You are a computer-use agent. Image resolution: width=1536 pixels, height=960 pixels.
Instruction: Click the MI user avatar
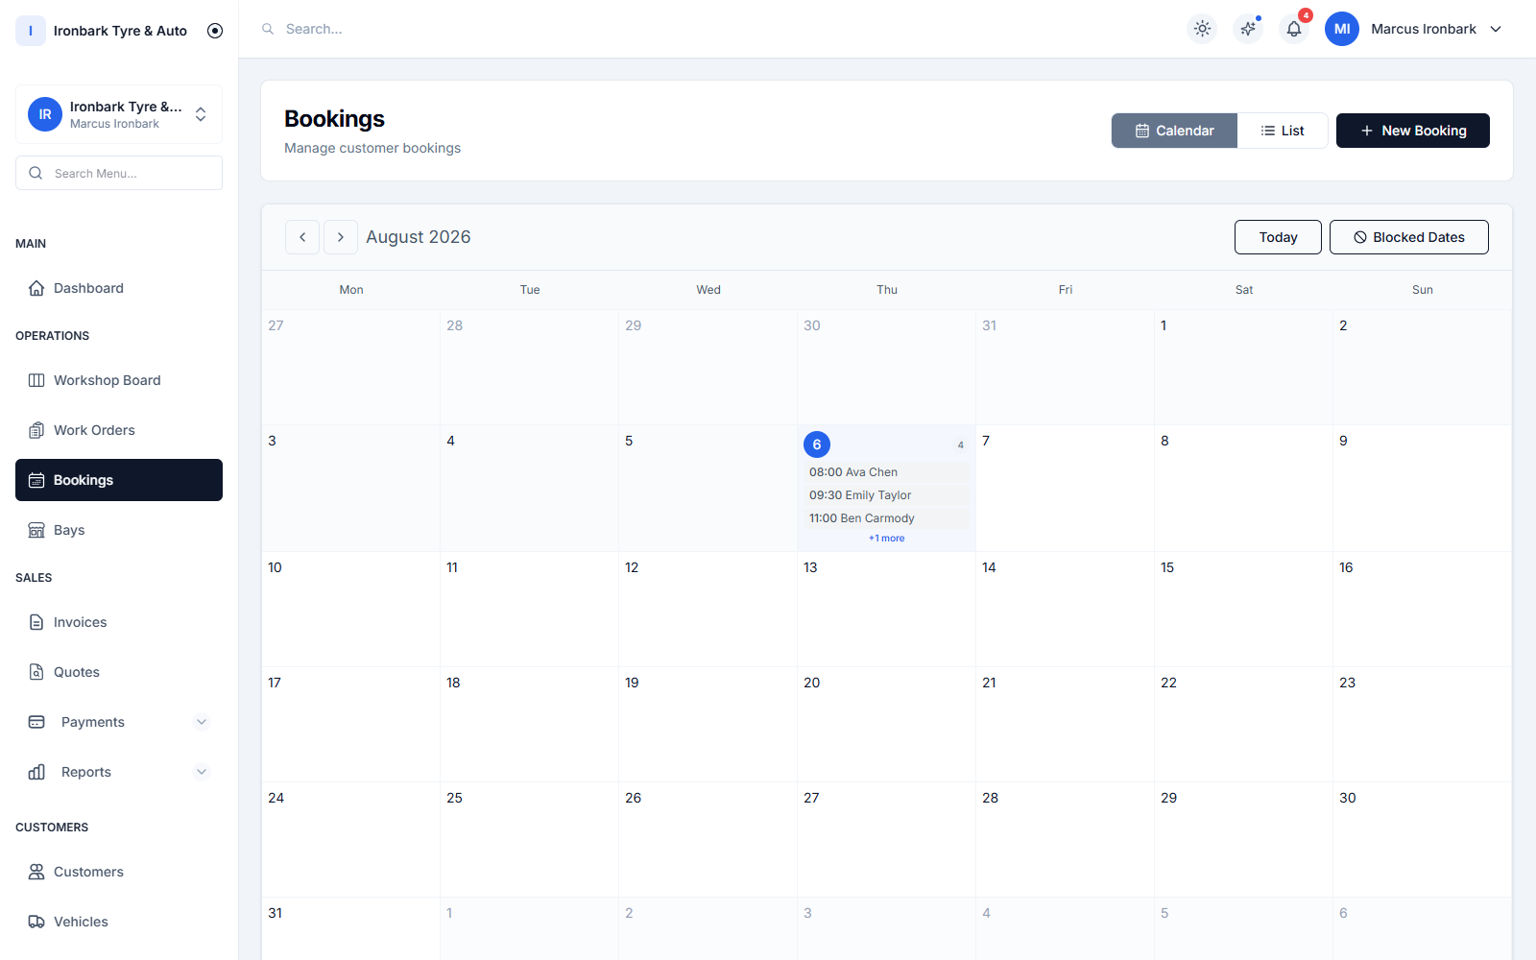tap(1342, 29)
